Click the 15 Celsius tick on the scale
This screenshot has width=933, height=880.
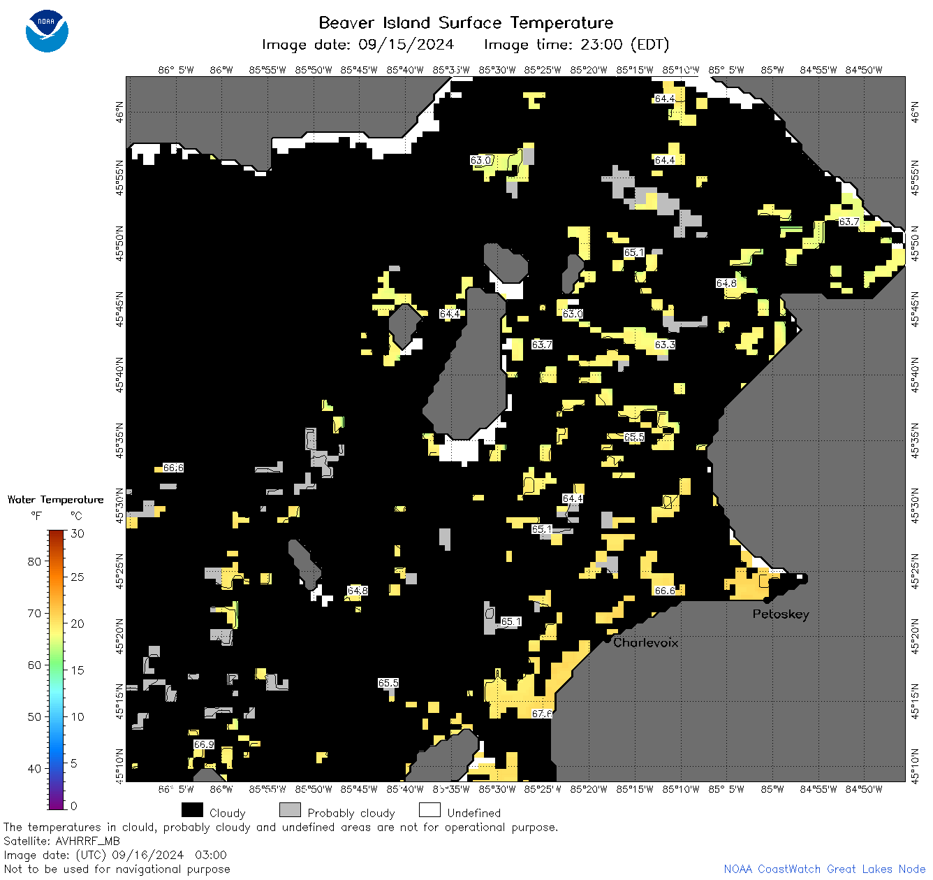78,670
